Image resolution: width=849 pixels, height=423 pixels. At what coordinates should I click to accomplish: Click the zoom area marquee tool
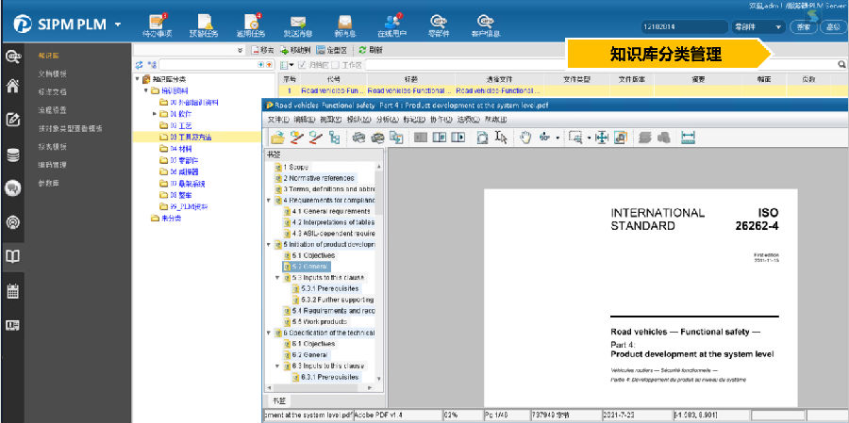tap(575, 138)
